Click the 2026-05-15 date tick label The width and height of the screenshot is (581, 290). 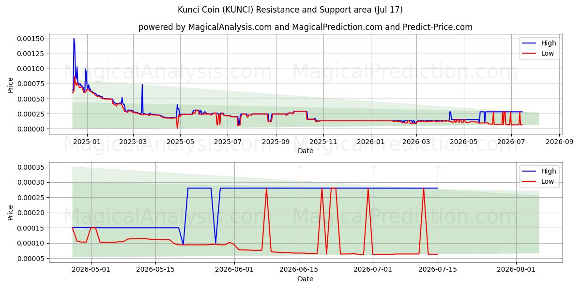click(155, 270)
